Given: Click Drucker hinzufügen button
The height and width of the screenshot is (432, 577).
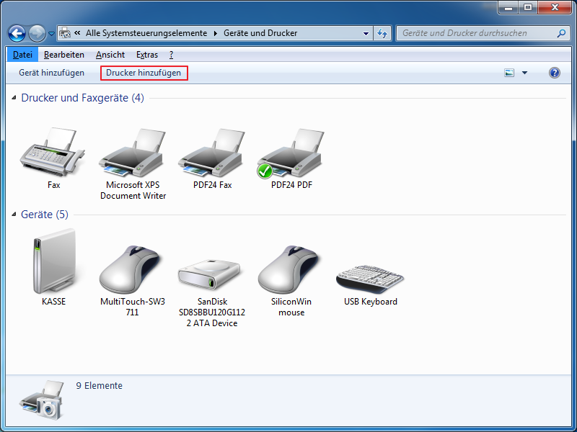Looking at the screenshot, I should coord(144,73).
